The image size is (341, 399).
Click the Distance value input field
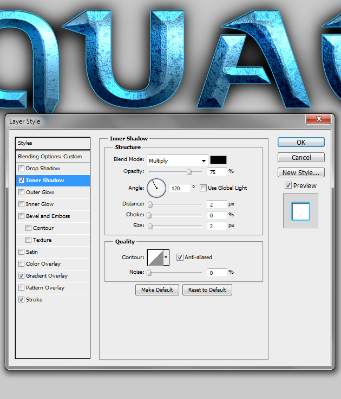[x=217, y=204]
